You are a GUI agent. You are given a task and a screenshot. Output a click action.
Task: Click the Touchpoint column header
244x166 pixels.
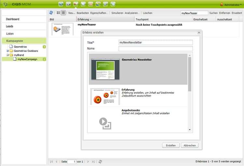click(163, 19)
